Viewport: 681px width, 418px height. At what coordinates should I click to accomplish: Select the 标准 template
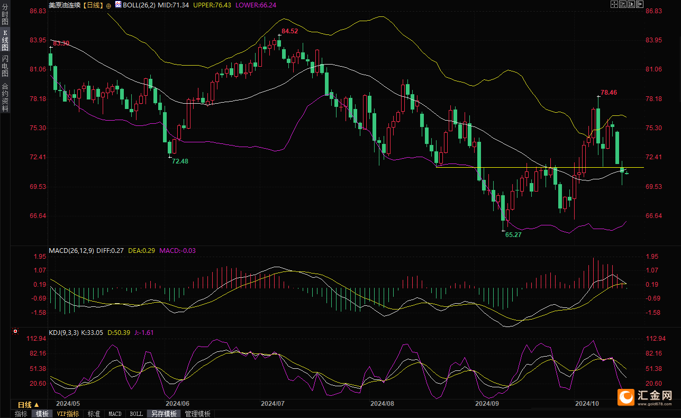coord(94,414)
